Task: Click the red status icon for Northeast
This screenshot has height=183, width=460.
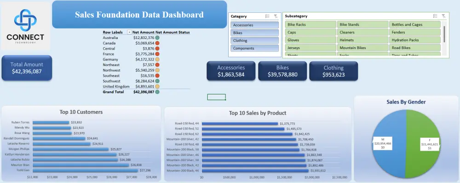Action: (x=157, y=65)
